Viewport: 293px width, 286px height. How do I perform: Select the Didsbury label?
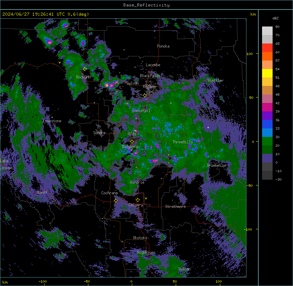130,146
